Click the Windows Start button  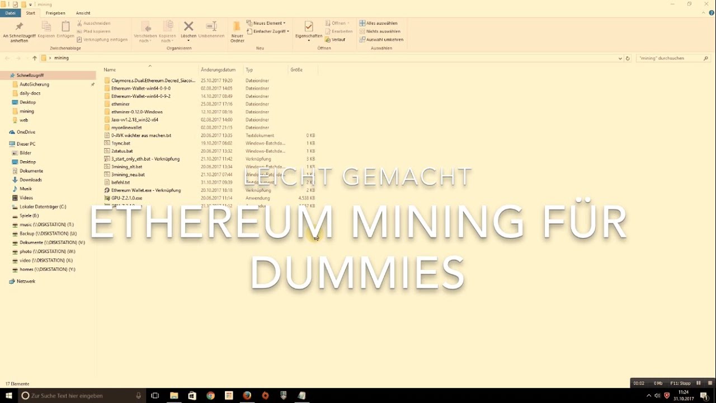point(9,396)
